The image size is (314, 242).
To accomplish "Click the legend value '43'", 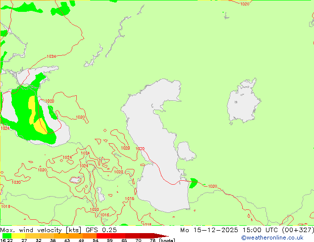I will (67, 241).
